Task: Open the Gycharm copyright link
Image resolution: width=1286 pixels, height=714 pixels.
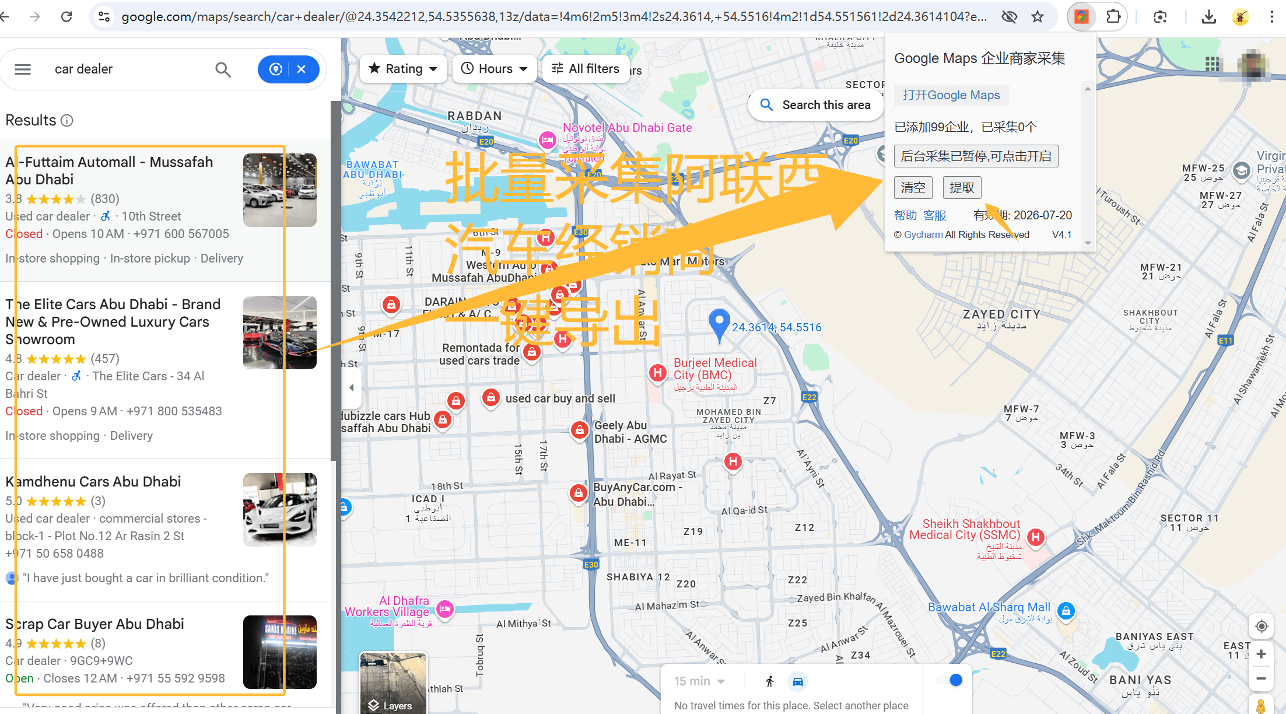Action: click(923, 235)
